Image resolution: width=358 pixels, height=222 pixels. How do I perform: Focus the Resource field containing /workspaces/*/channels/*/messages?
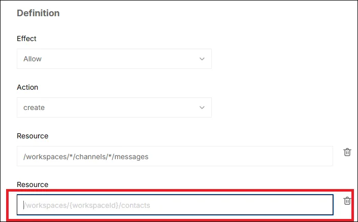tap(175, 156)
